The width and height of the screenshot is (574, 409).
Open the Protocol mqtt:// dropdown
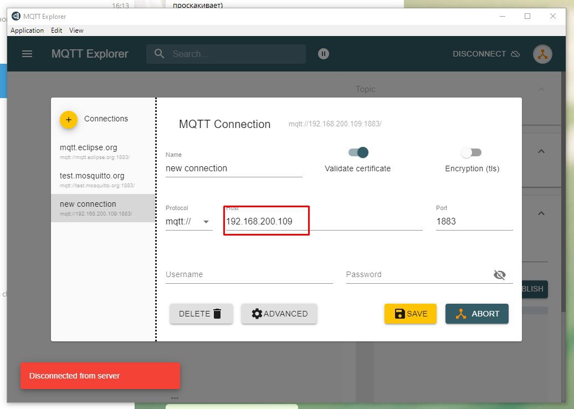(x=189, y=222)
